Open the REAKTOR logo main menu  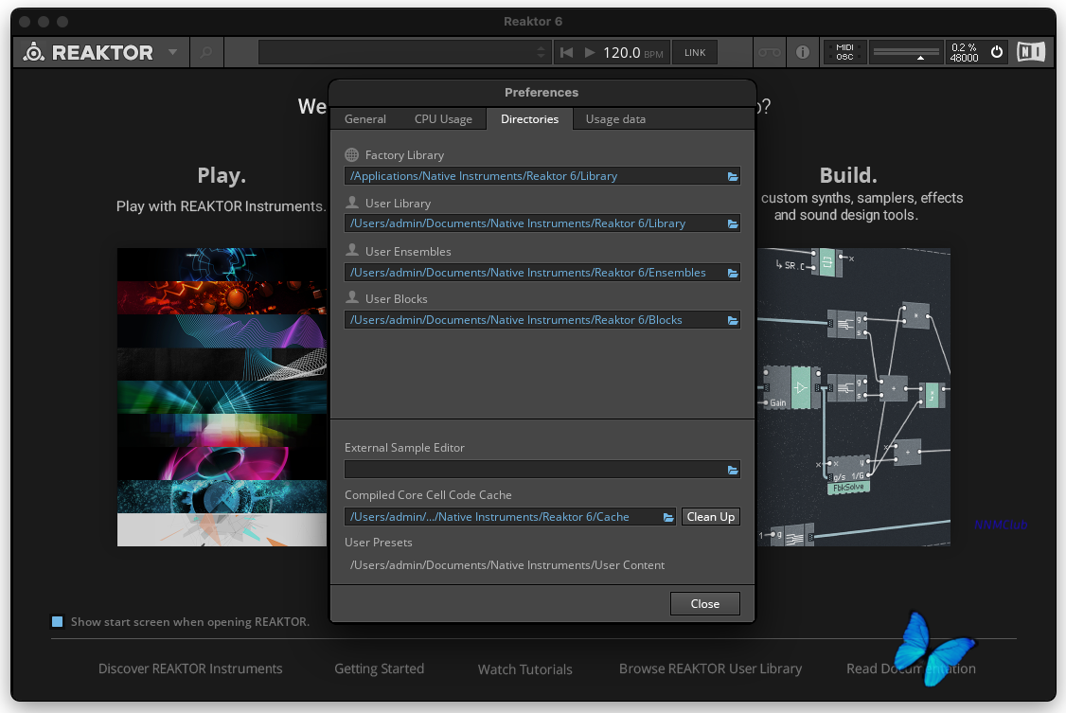88,52
